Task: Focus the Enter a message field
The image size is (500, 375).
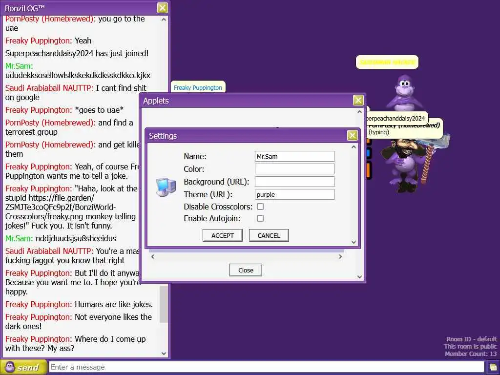Action: click(x=266, y=367)
